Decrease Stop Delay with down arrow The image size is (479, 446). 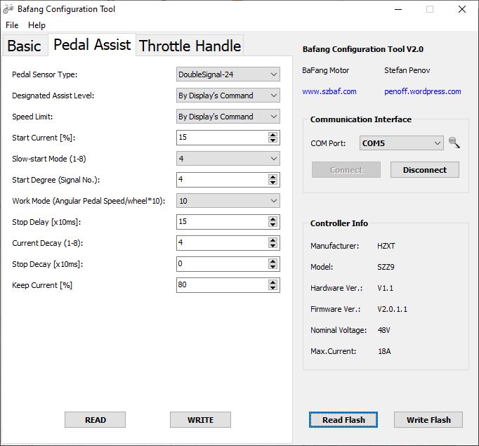[x=273, y=225]
